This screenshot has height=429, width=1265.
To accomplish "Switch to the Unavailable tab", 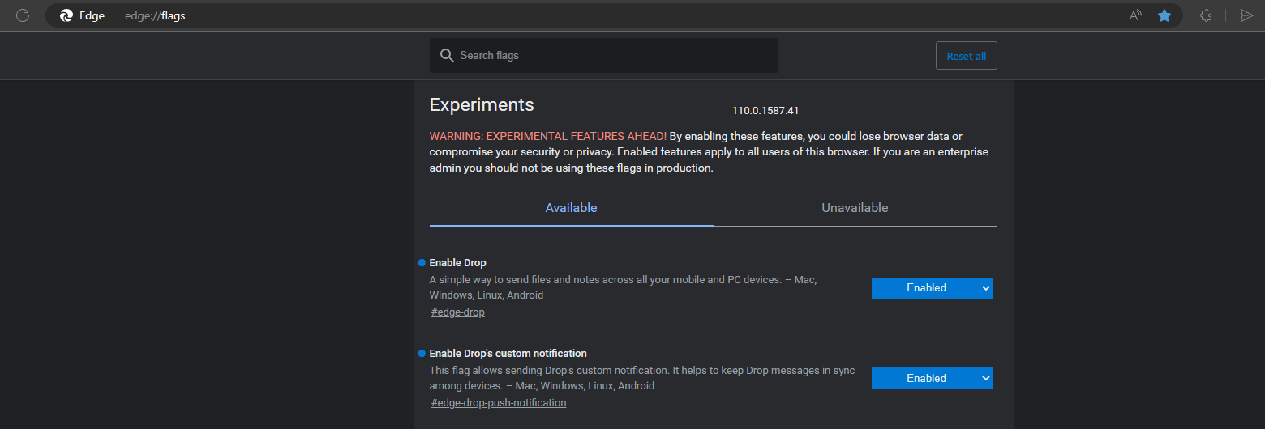I will (855, 208).
